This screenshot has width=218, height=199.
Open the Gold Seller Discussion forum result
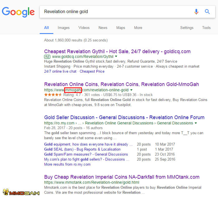[x=124, y=118]
